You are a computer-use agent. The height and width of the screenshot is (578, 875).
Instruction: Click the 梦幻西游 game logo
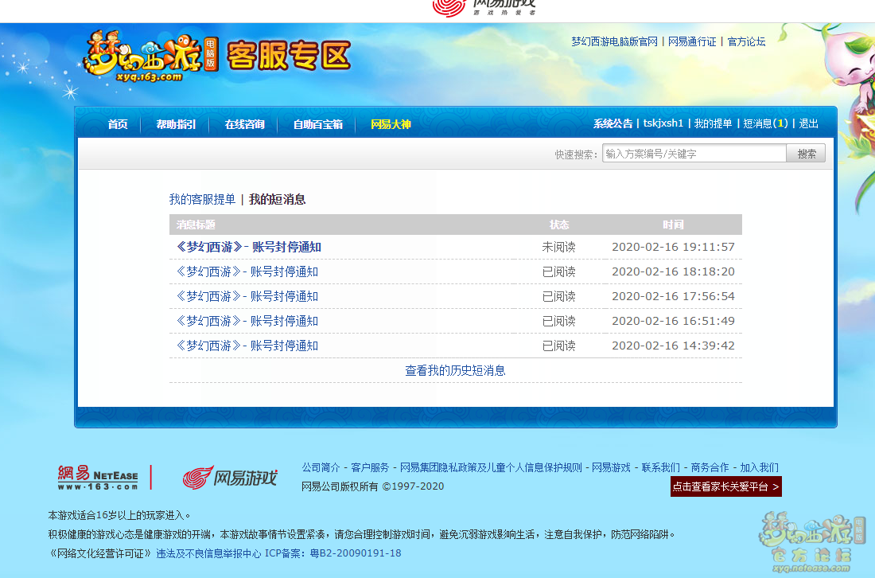(150, 57)
